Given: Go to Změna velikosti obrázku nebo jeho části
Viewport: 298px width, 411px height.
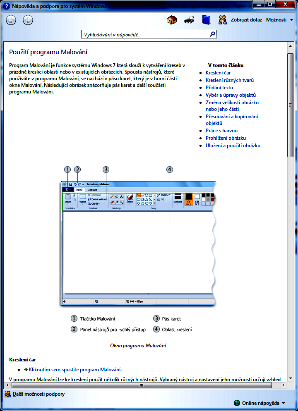Looking at the screenshot, I should 232,106.
